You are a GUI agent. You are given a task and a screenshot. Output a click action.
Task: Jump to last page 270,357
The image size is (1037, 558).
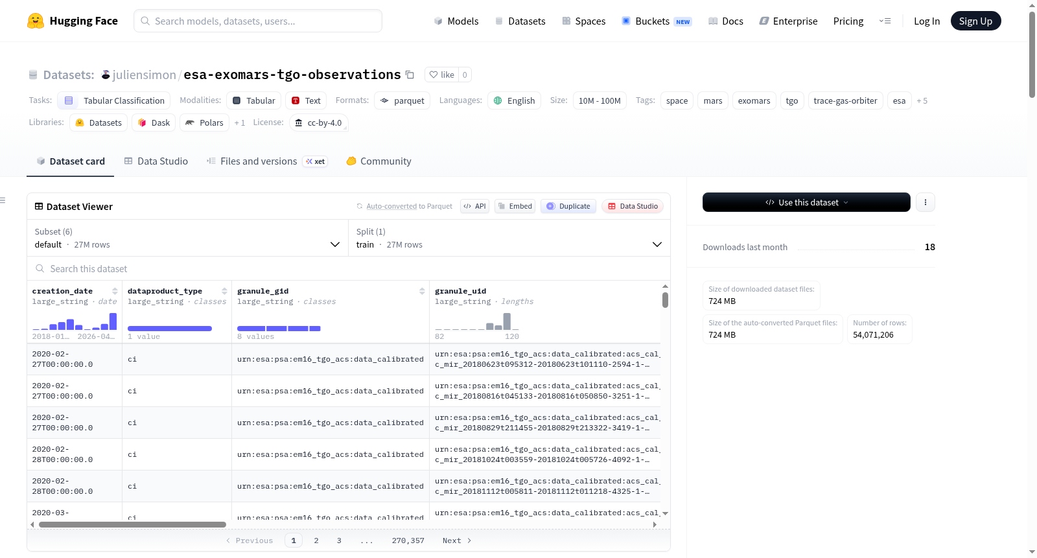pyautogui.click(x=408, y=541)
